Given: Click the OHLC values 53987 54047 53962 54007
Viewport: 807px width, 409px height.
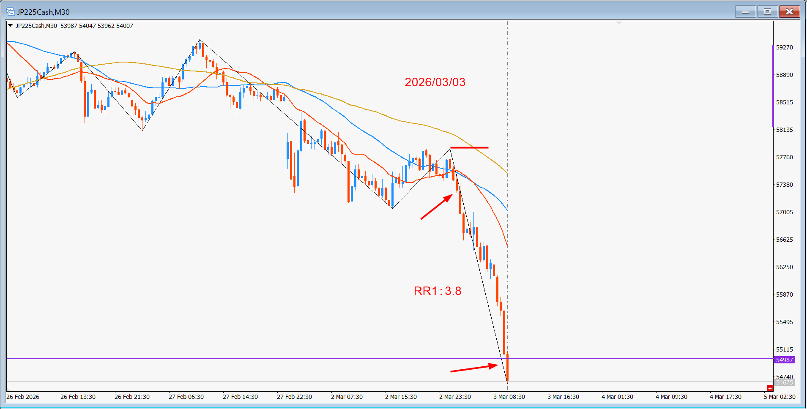Looking at the screenshot, I should click(97, 26).
